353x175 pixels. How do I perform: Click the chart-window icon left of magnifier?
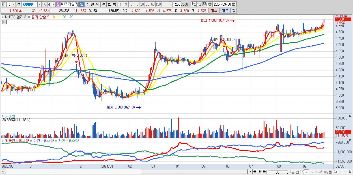(330, 172)
